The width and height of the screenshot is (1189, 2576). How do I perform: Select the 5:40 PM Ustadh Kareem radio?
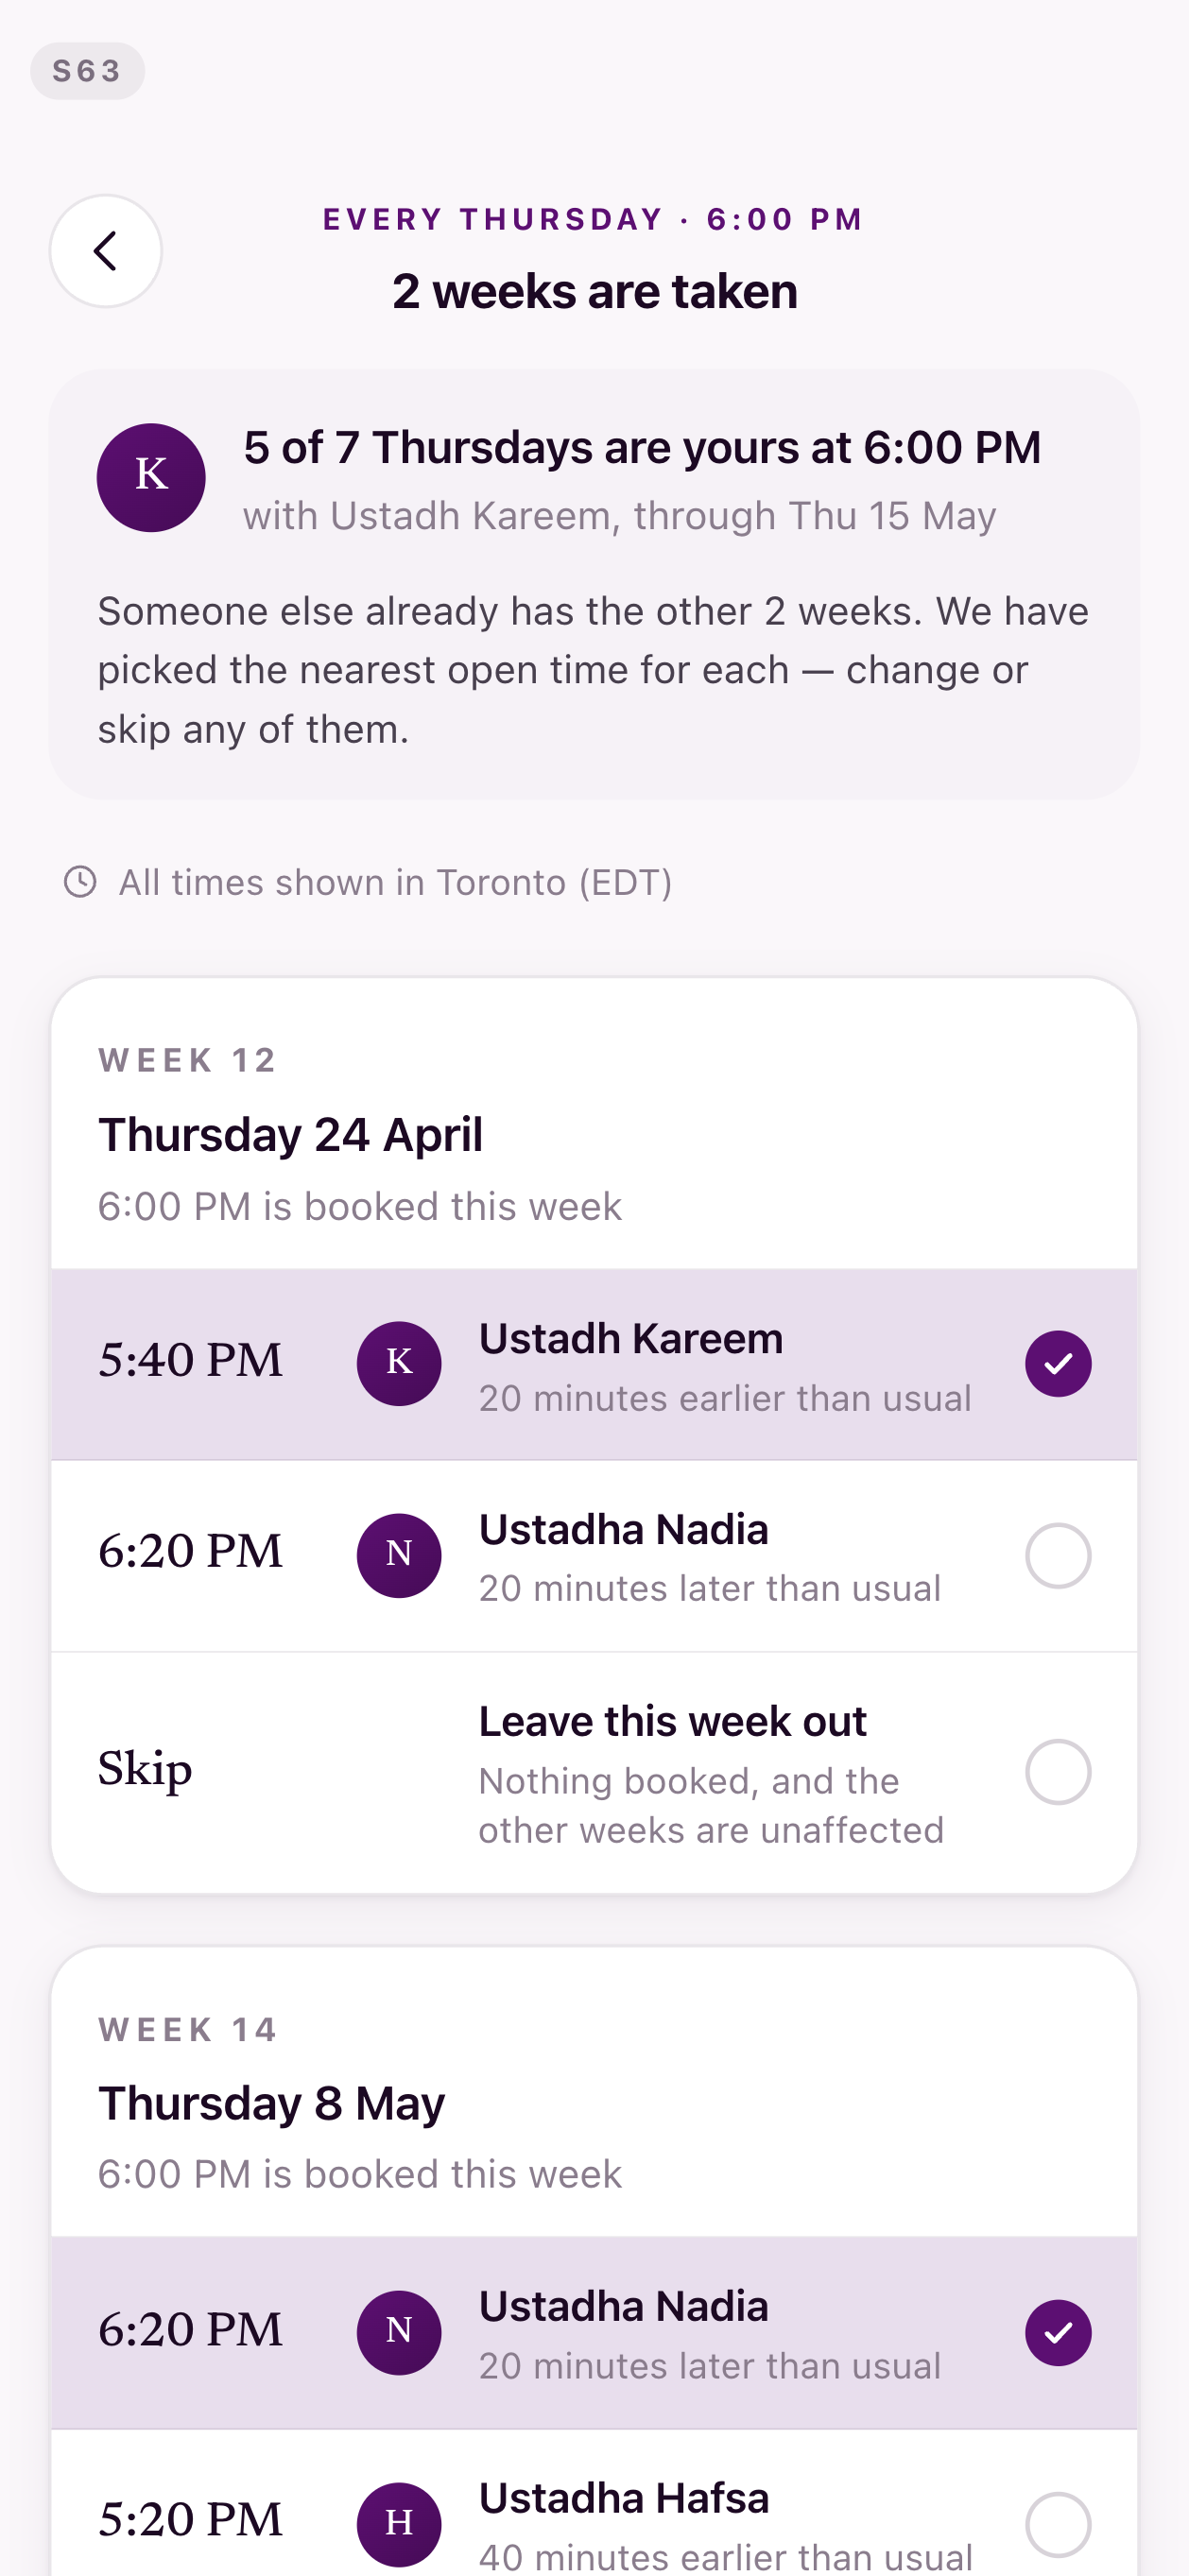[x=1058, y=1363]
